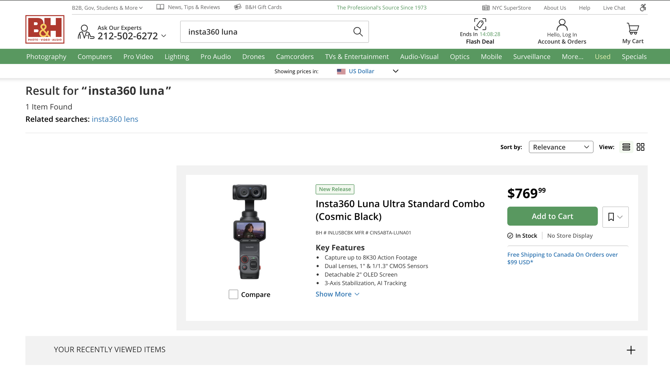
Task: Click the wishlist bookmark icon
Action: [611, 217]
